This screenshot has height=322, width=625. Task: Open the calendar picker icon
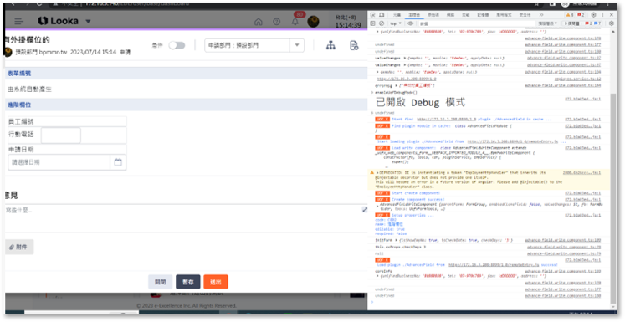tap(118, 162)
